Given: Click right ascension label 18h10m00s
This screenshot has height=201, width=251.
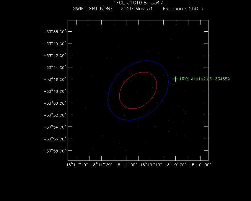Looking at the screenshot, I should [x=201, y=165].
